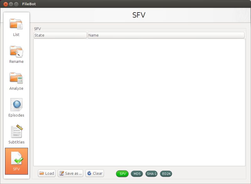Switch checksums to SHA-1

coord(152,173)
